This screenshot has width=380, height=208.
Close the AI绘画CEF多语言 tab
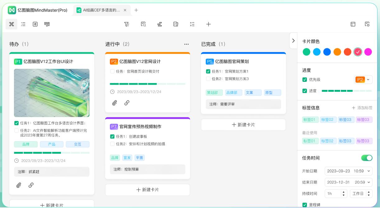(x=125, y=10)
